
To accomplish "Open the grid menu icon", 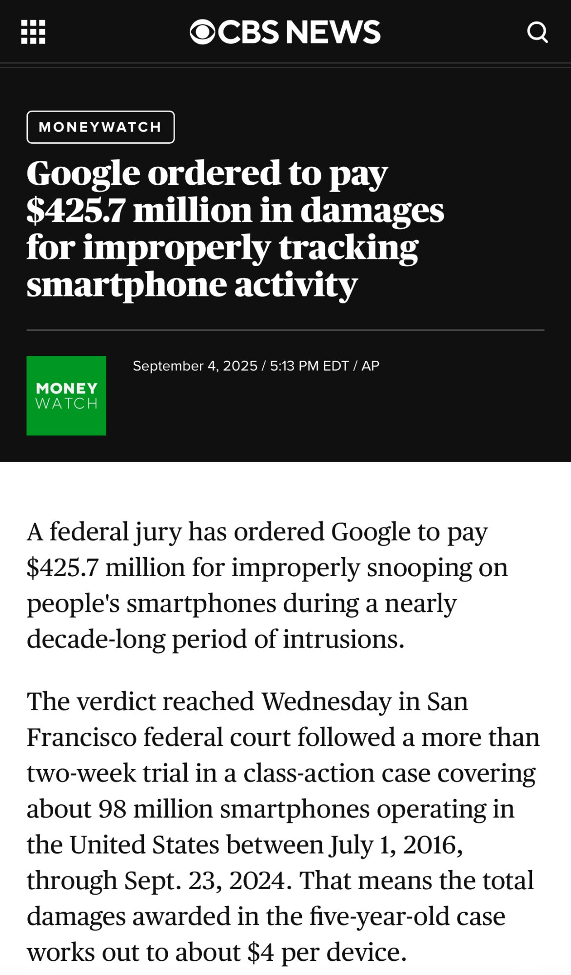I will 33,32.
